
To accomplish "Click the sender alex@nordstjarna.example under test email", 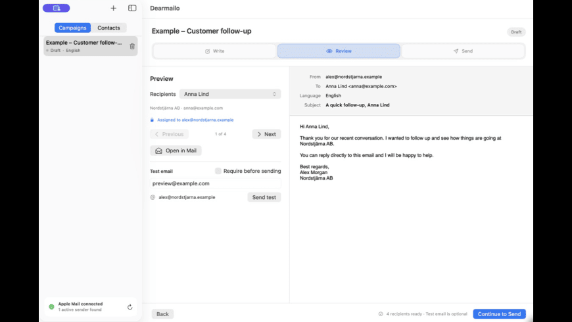I will tap(187, 197).
